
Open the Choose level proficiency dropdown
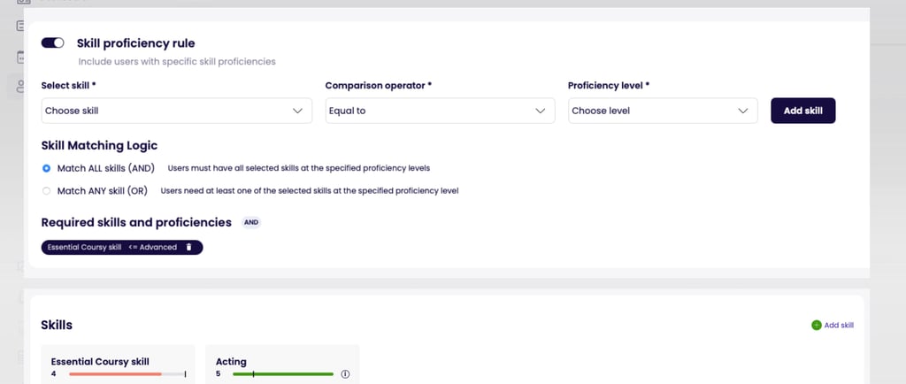(x=650, y=111)
